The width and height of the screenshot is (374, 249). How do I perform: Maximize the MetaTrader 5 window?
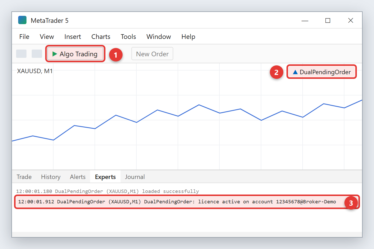click(328, 20)
